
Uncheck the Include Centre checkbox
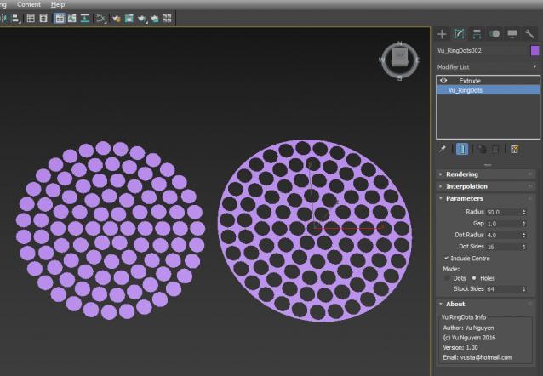coord(447,258)
